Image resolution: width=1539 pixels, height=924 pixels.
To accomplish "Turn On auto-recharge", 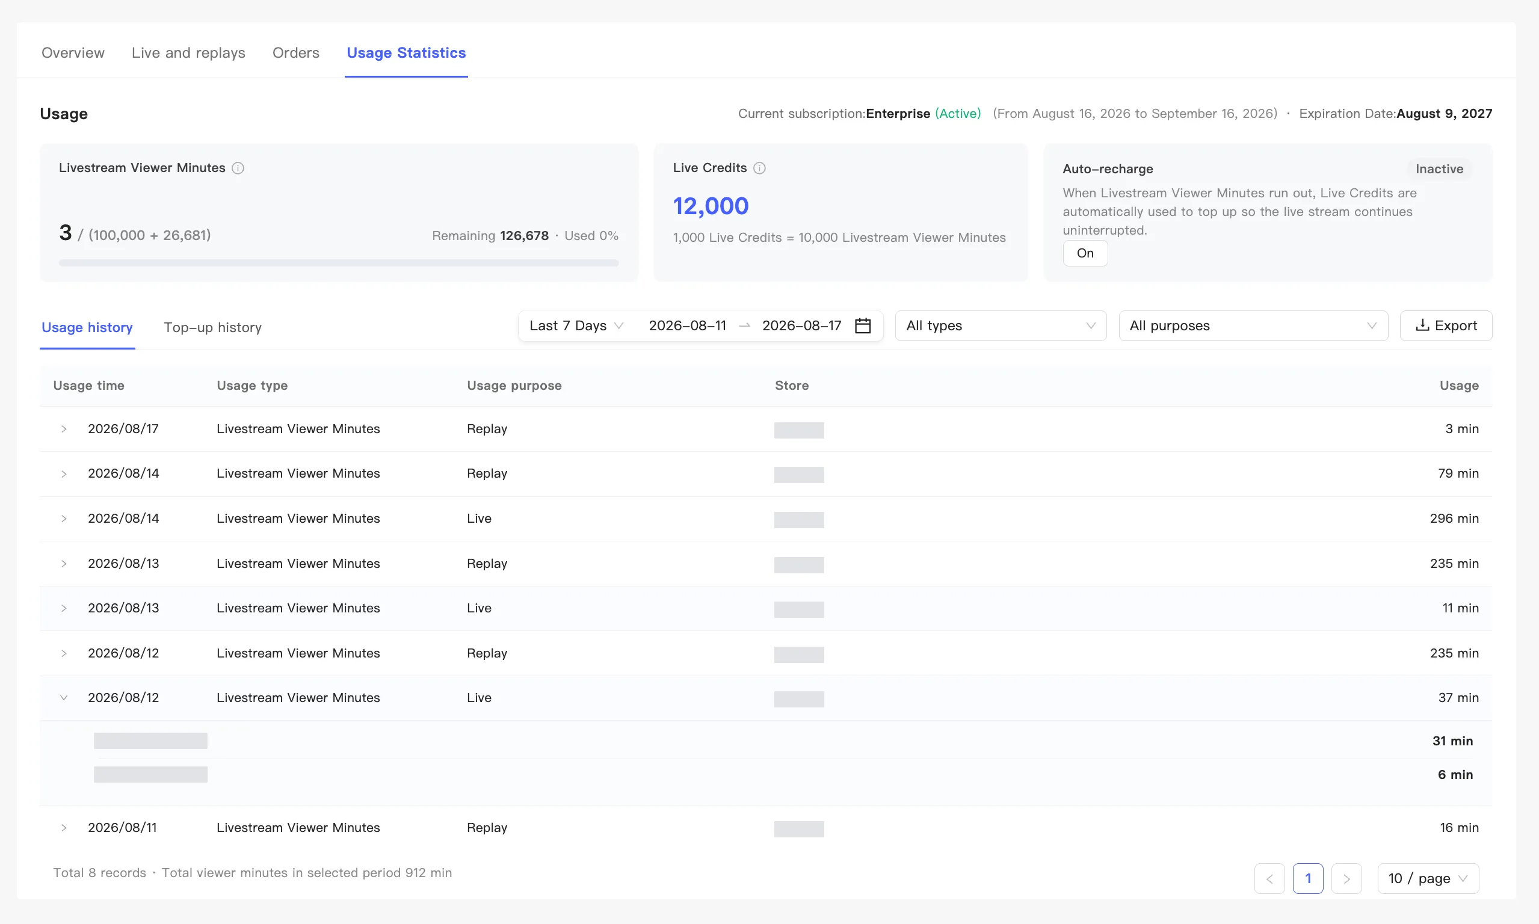I will point(1085,253).
